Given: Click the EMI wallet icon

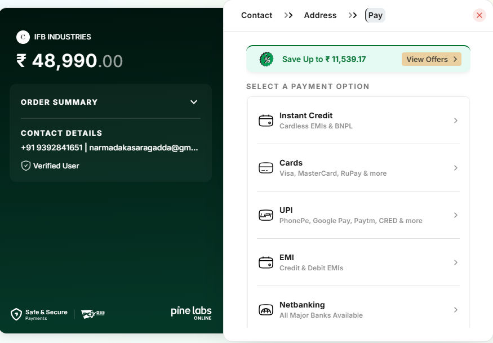Looking at the screenshot, I should click(x=265, y=262).
